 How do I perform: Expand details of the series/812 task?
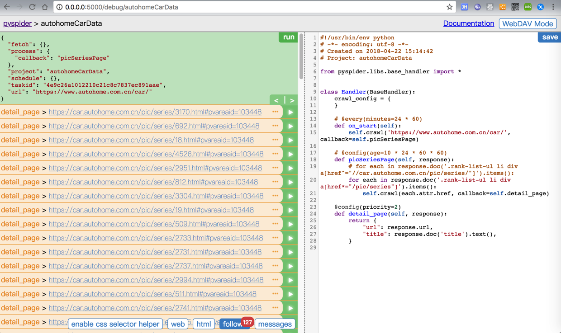coord(275,182)
